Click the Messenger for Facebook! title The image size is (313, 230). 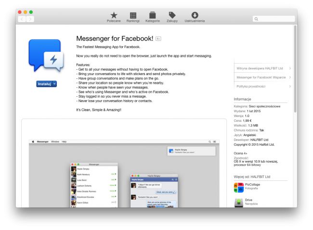115,38
